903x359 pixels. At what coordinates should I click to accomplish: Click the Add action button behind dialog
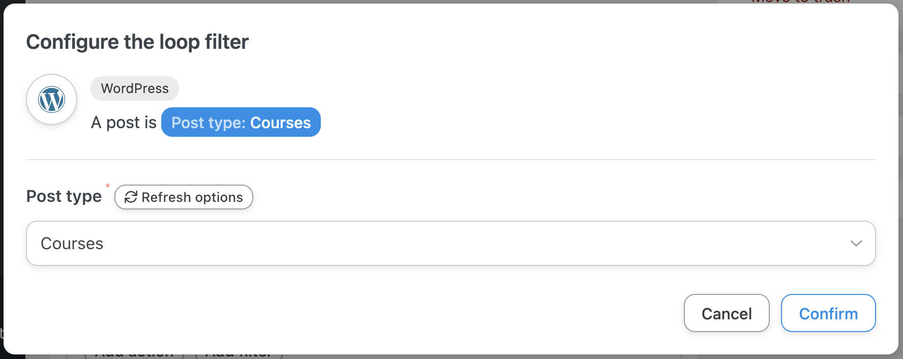pos(134,356)
